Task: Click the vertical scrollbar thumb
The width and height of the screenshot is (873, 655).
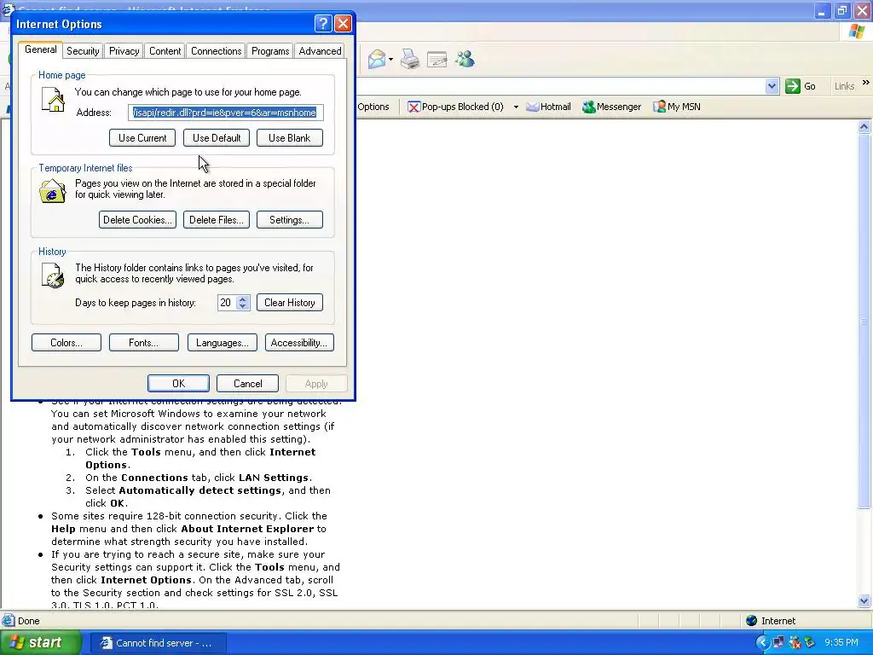Action: [x=864, y=321]
